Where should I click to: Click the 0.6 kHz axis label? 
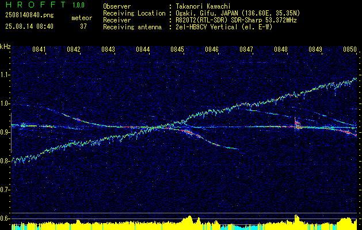tap(5, 218)
